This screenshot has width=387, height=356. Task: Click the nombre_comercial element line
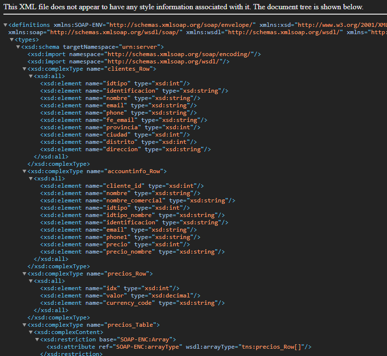tap(138, 200)
